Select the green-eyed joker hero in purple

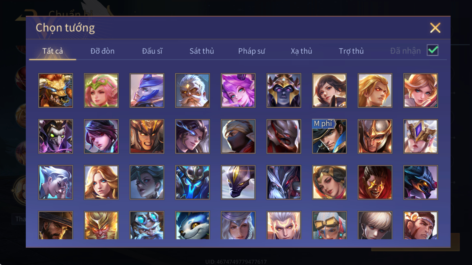point(55,136)
